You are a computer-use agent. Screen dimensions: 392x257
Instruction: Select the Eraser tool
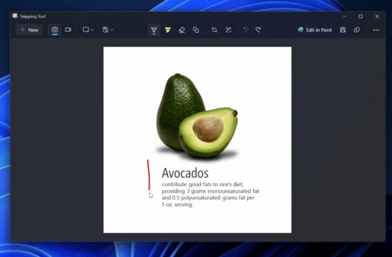[182, 30]
